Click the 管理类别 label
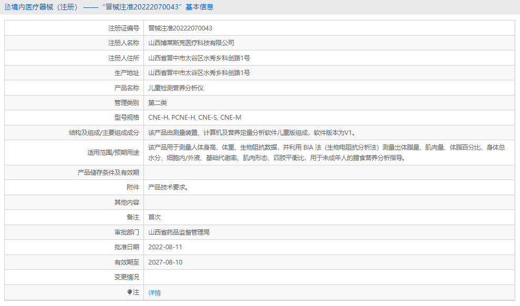 click(127, 103)
